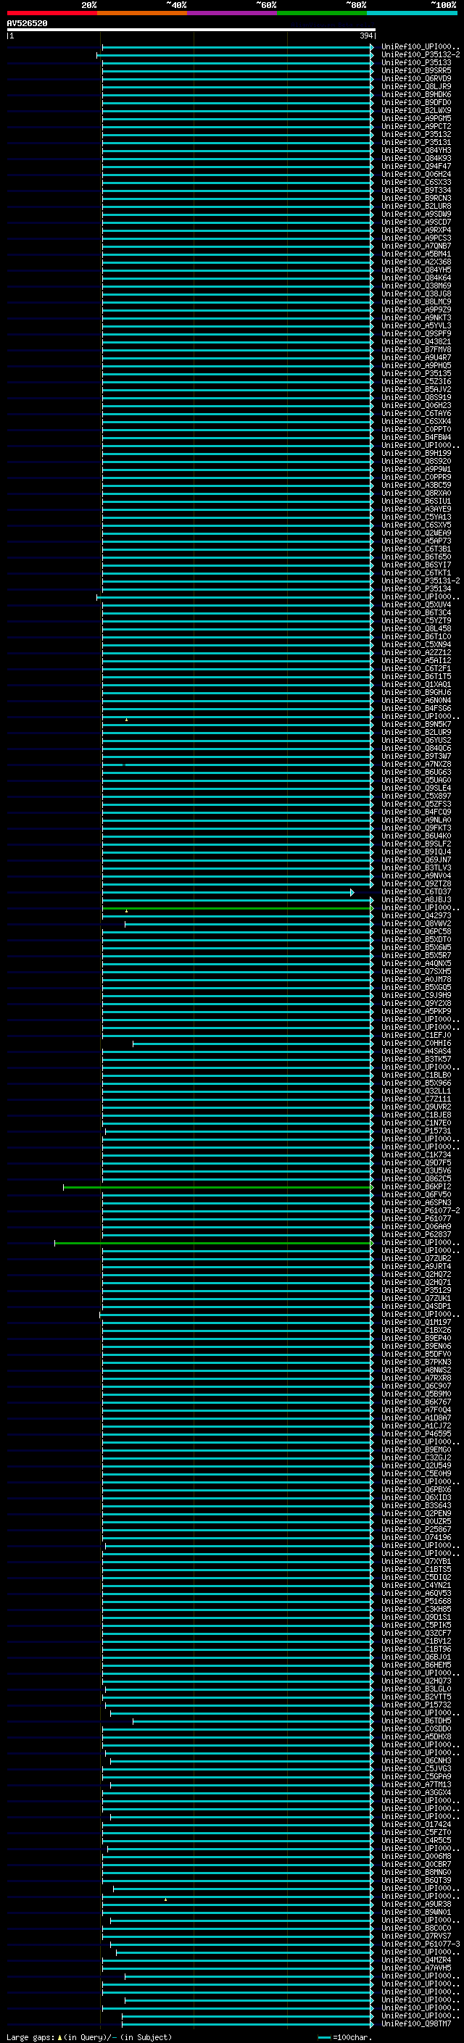Open hit label UniRef100_A3GGX4
Image resolution: width=464 pixels, height=2043 pixels.
(x=416, y=1792)
